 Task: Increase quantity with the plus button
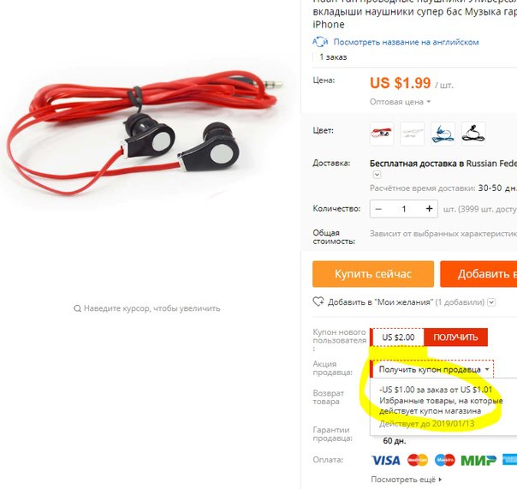coord(429,209)
